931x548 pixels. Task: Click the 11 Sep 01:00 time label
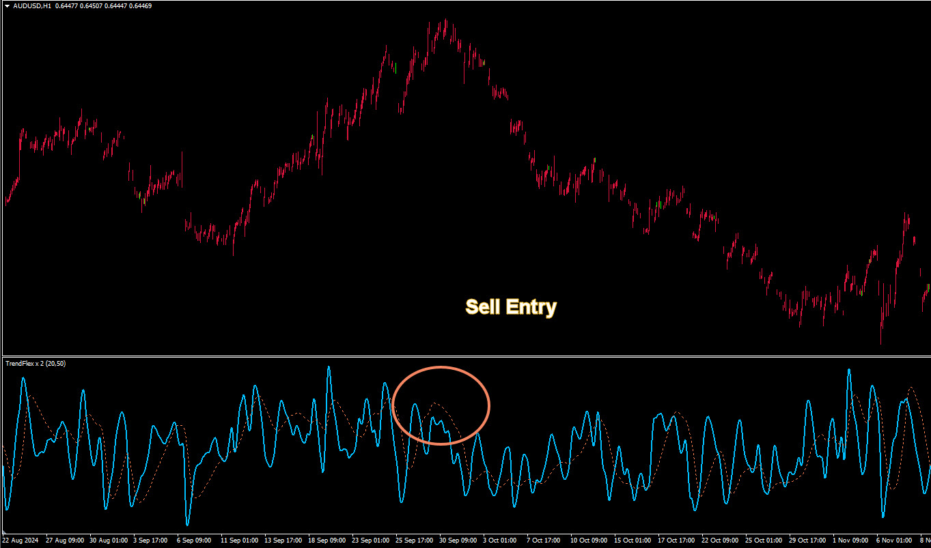click(239, 540)
